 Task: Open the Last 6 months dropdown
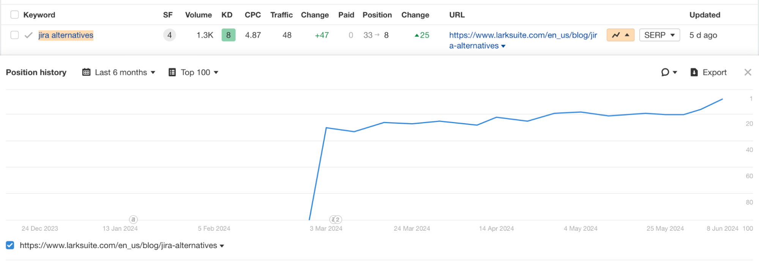click(x=125, y=72)
